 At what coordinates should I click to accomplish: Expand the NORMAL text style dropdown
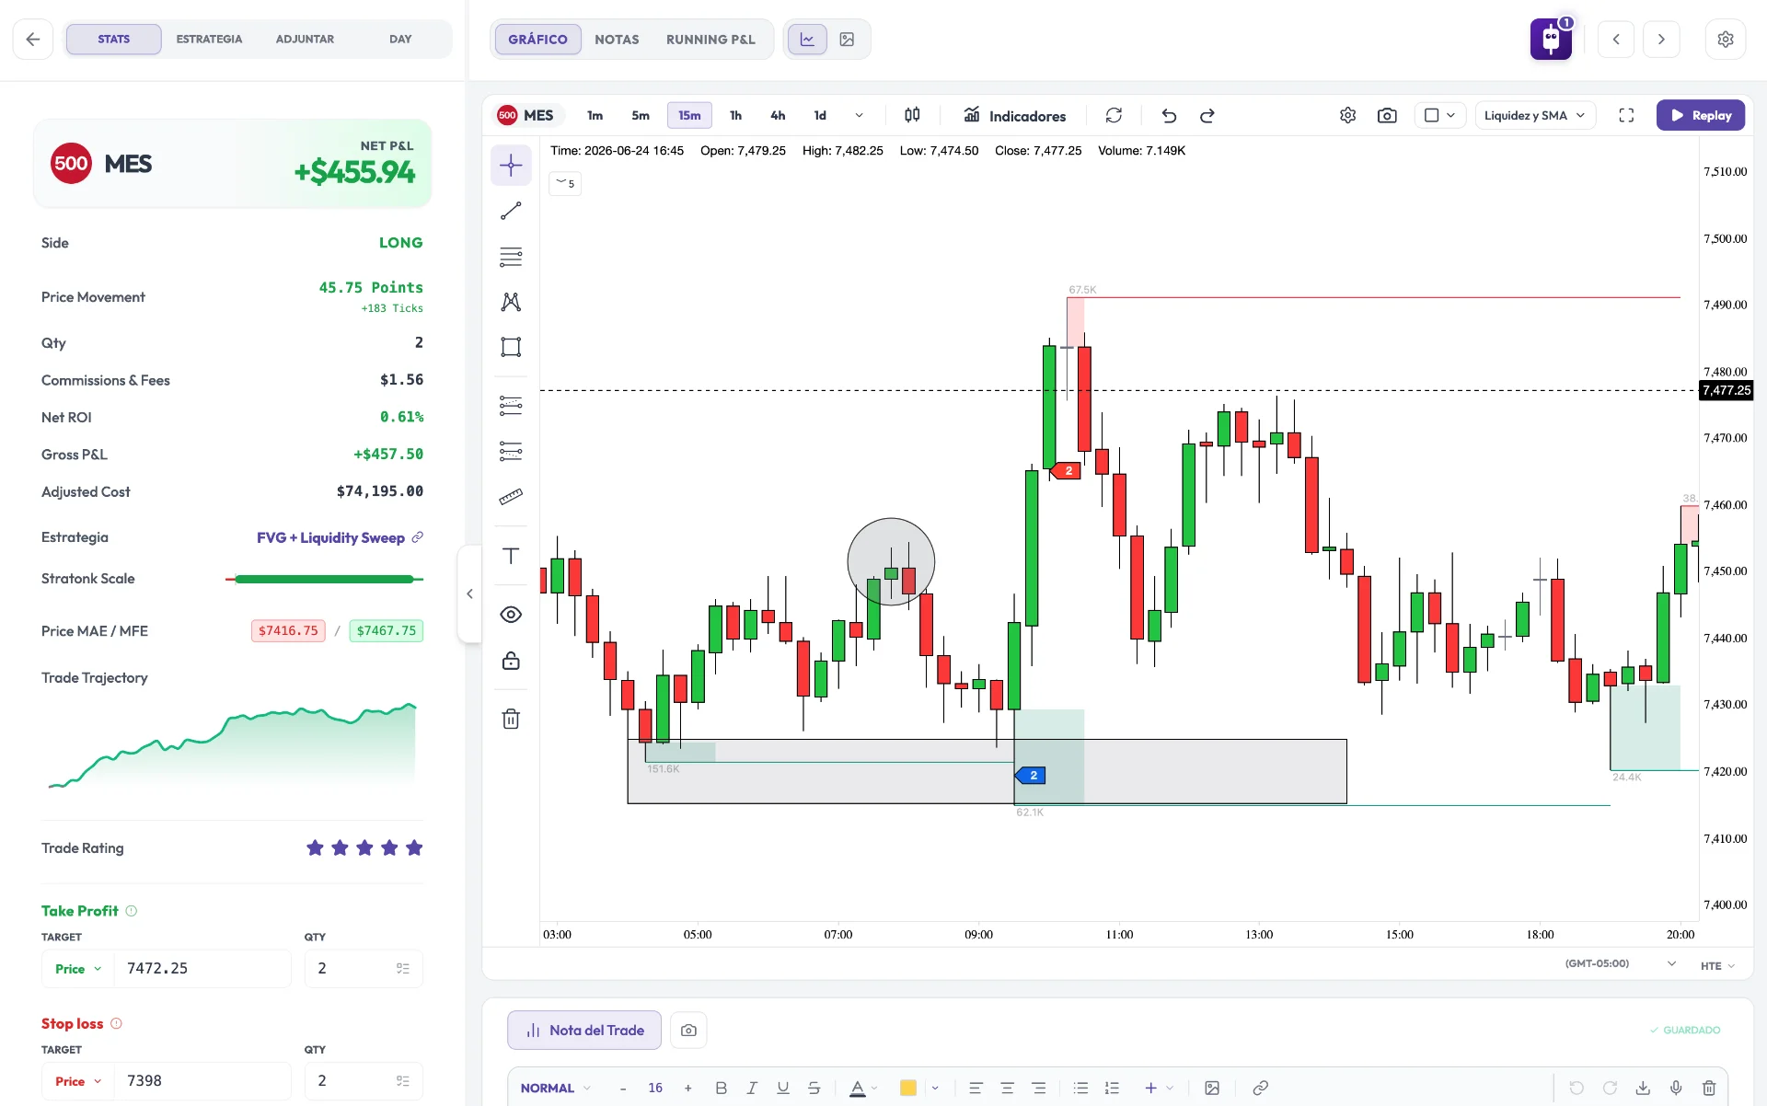pyautogui.click(x=555, y=1088)
